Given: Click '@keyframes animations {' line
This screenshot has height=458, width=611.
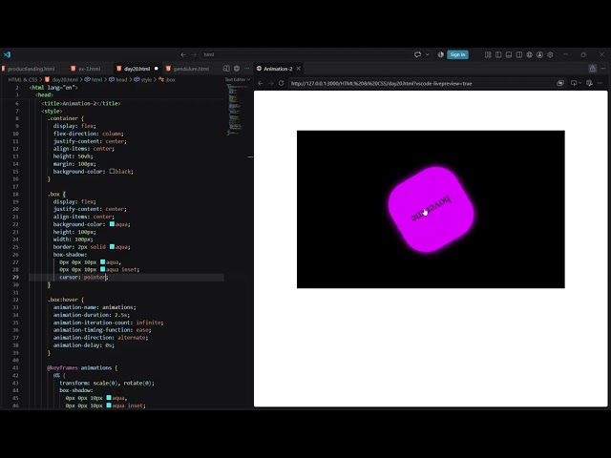Looking at the screenshot, I should coord(82,367).
